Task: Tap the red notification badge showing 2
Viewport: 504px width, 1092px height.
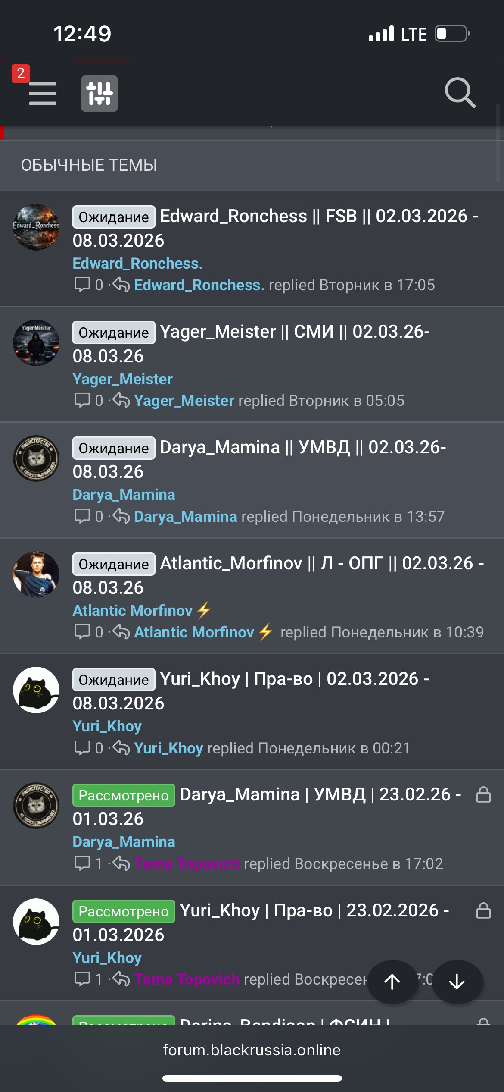Action: click(x=21, y=73)
